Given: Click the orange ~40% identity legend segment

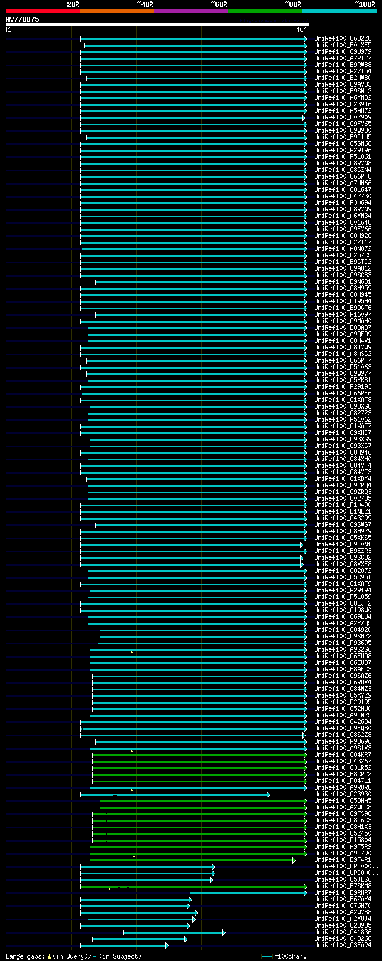Looking at the screenshot, I should 117,11.
